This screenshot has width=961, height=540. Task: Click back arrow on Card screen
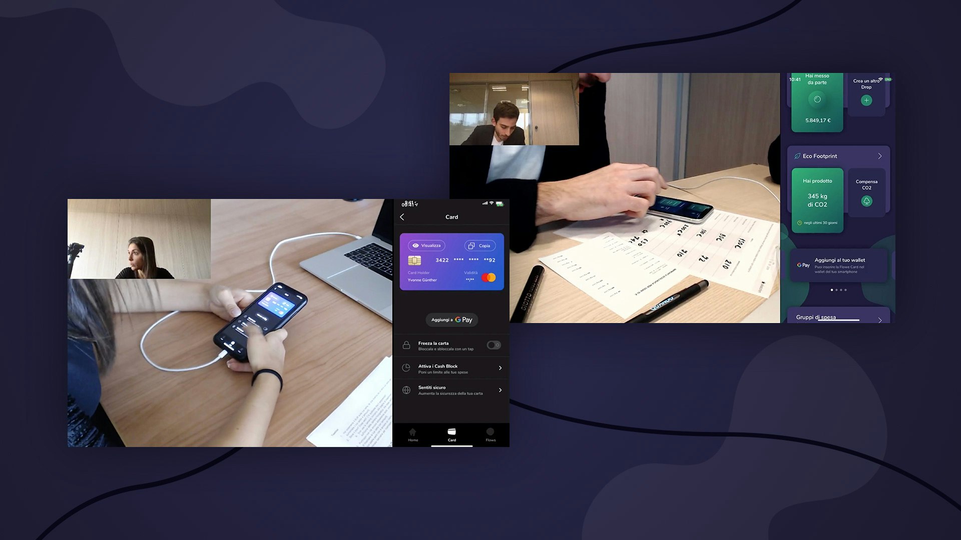click(x=402, y=216)
